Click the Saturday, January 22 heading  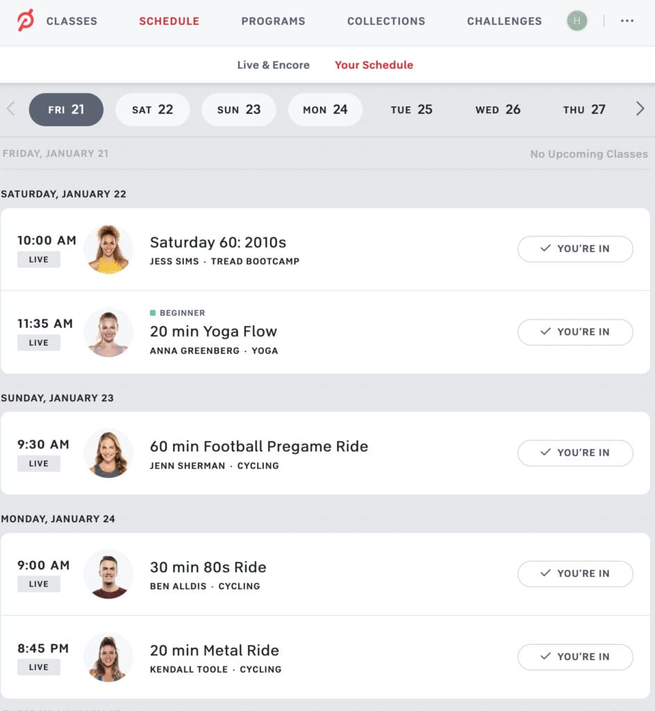[x=63, y=194]
